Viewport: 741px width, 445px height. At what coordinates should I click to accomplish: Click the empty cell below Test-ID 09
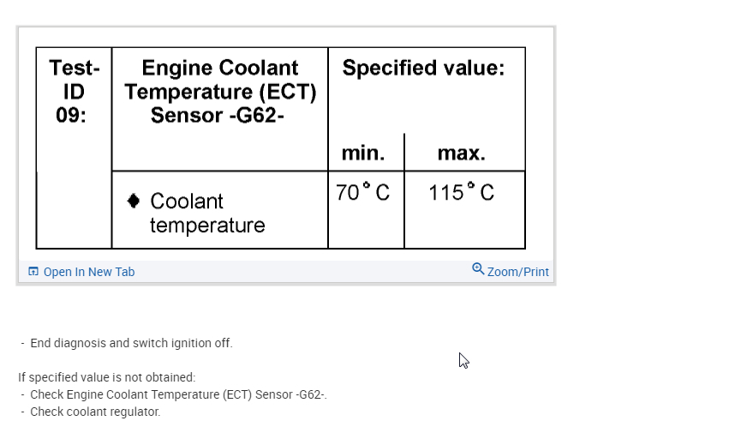tap(74, 210)
